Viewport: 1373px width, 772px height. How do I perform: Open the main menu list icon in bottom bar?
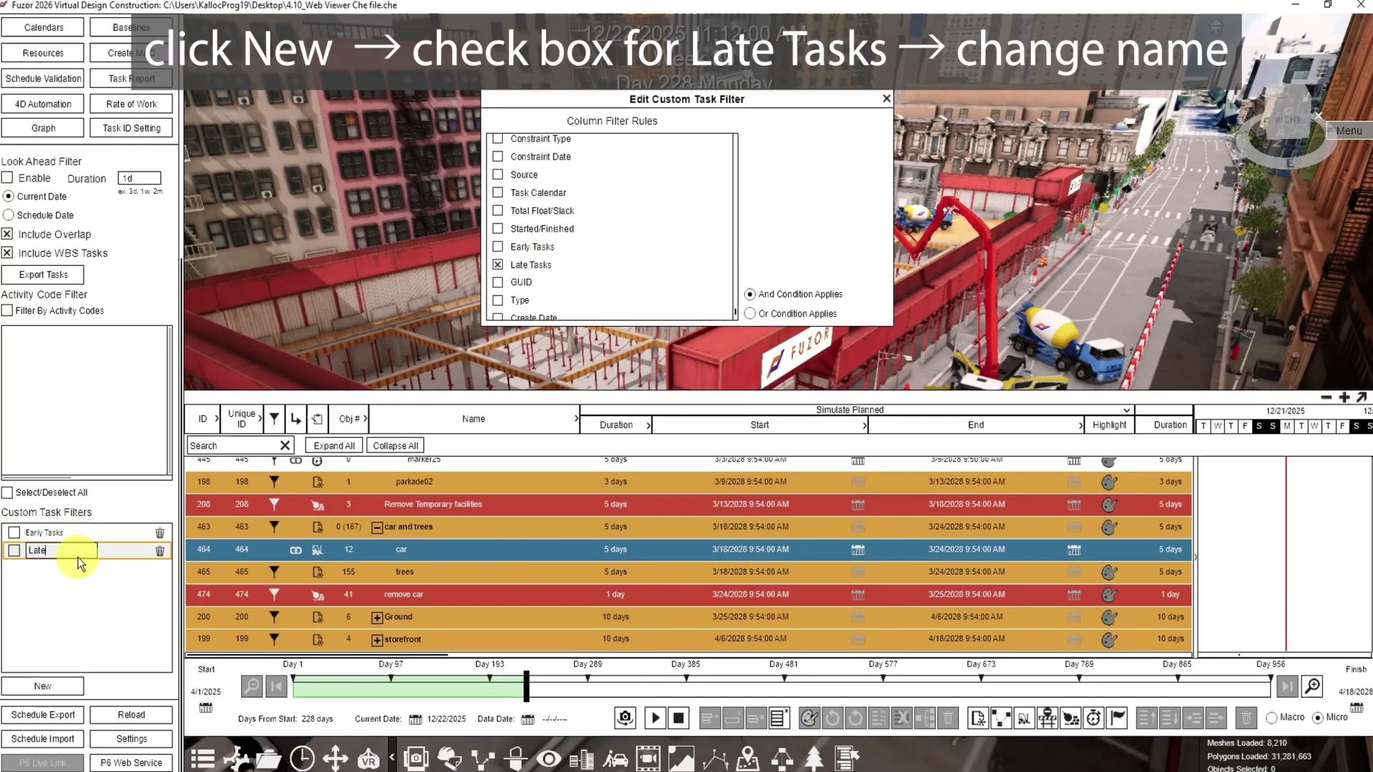202,758
